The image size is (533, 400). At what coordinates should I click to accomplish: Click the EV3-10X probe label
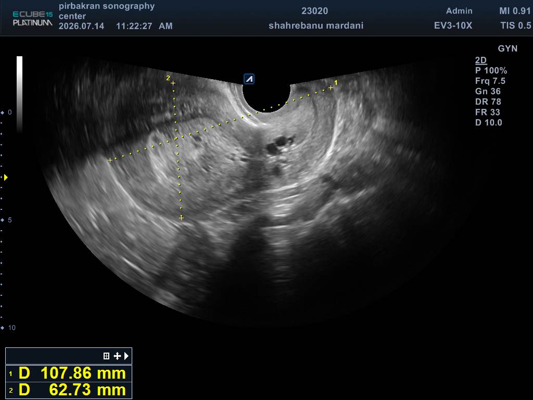453,26
